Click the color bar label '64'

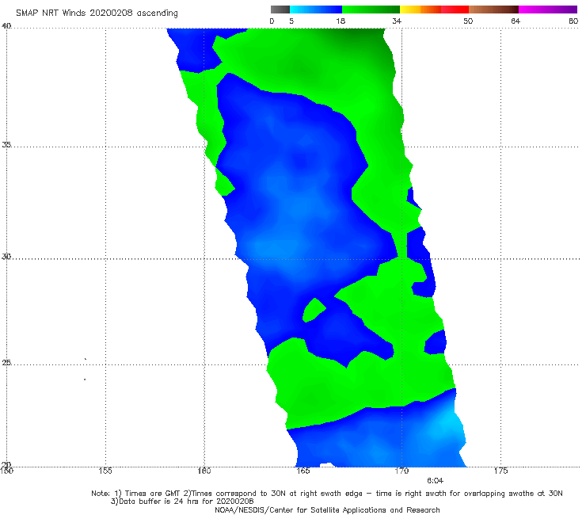(x=516, y=21)
